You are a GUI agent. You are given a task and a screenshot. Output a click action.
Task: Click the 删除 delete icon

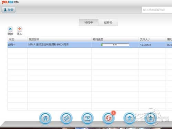(x=10, y=29)
